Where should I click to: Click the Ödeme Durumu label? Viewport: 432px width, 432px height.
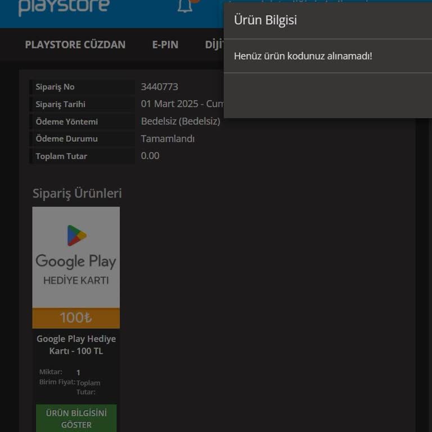pos(67,138)
